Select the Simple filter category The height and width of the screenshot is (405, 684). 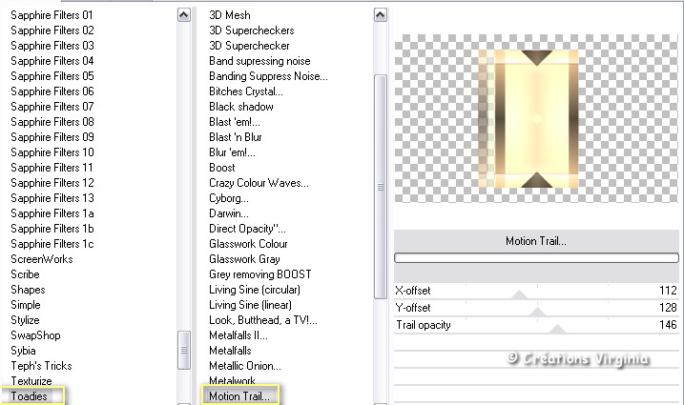point(26,304)
